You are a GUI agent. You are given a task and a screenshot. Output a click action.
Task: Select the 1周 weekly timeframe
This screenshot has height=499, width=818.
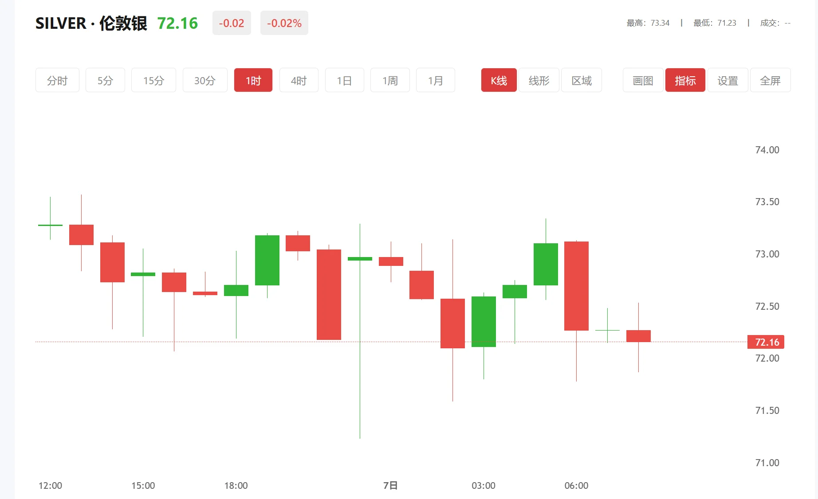(x=390, y=80)
